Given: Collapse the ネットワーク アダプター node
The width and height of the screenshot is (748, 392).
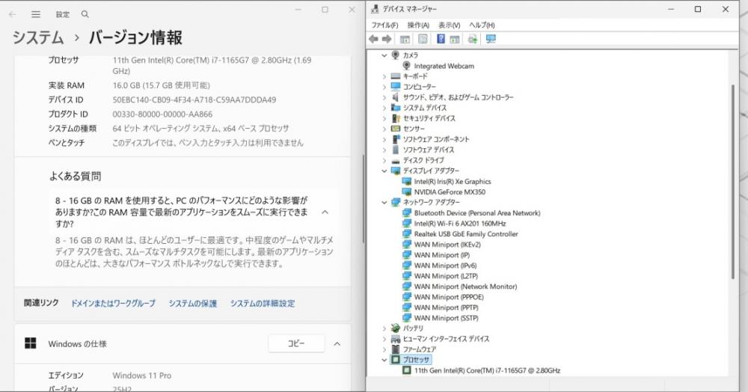Looking at the screenshot, I should (x=384, y=202).
